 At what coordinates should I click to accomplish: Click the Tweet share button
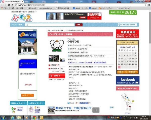71,103
